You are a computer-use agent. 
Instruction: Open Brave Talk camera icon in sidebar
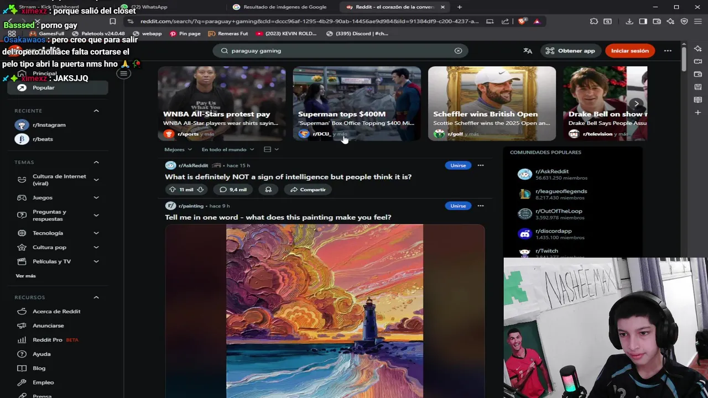(698, 61)
